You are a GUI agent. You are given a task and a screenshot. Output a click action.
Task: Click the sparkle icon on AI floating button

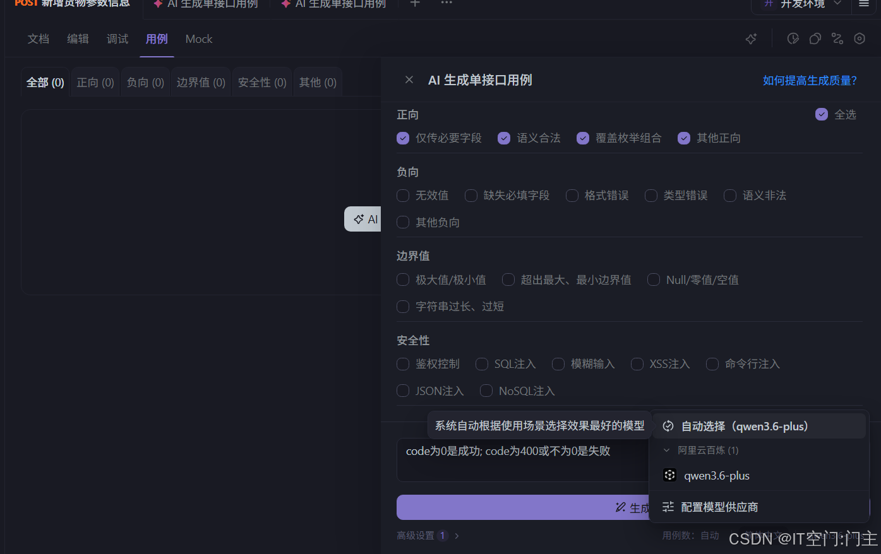pyautogui.click(x=359, y=219)
